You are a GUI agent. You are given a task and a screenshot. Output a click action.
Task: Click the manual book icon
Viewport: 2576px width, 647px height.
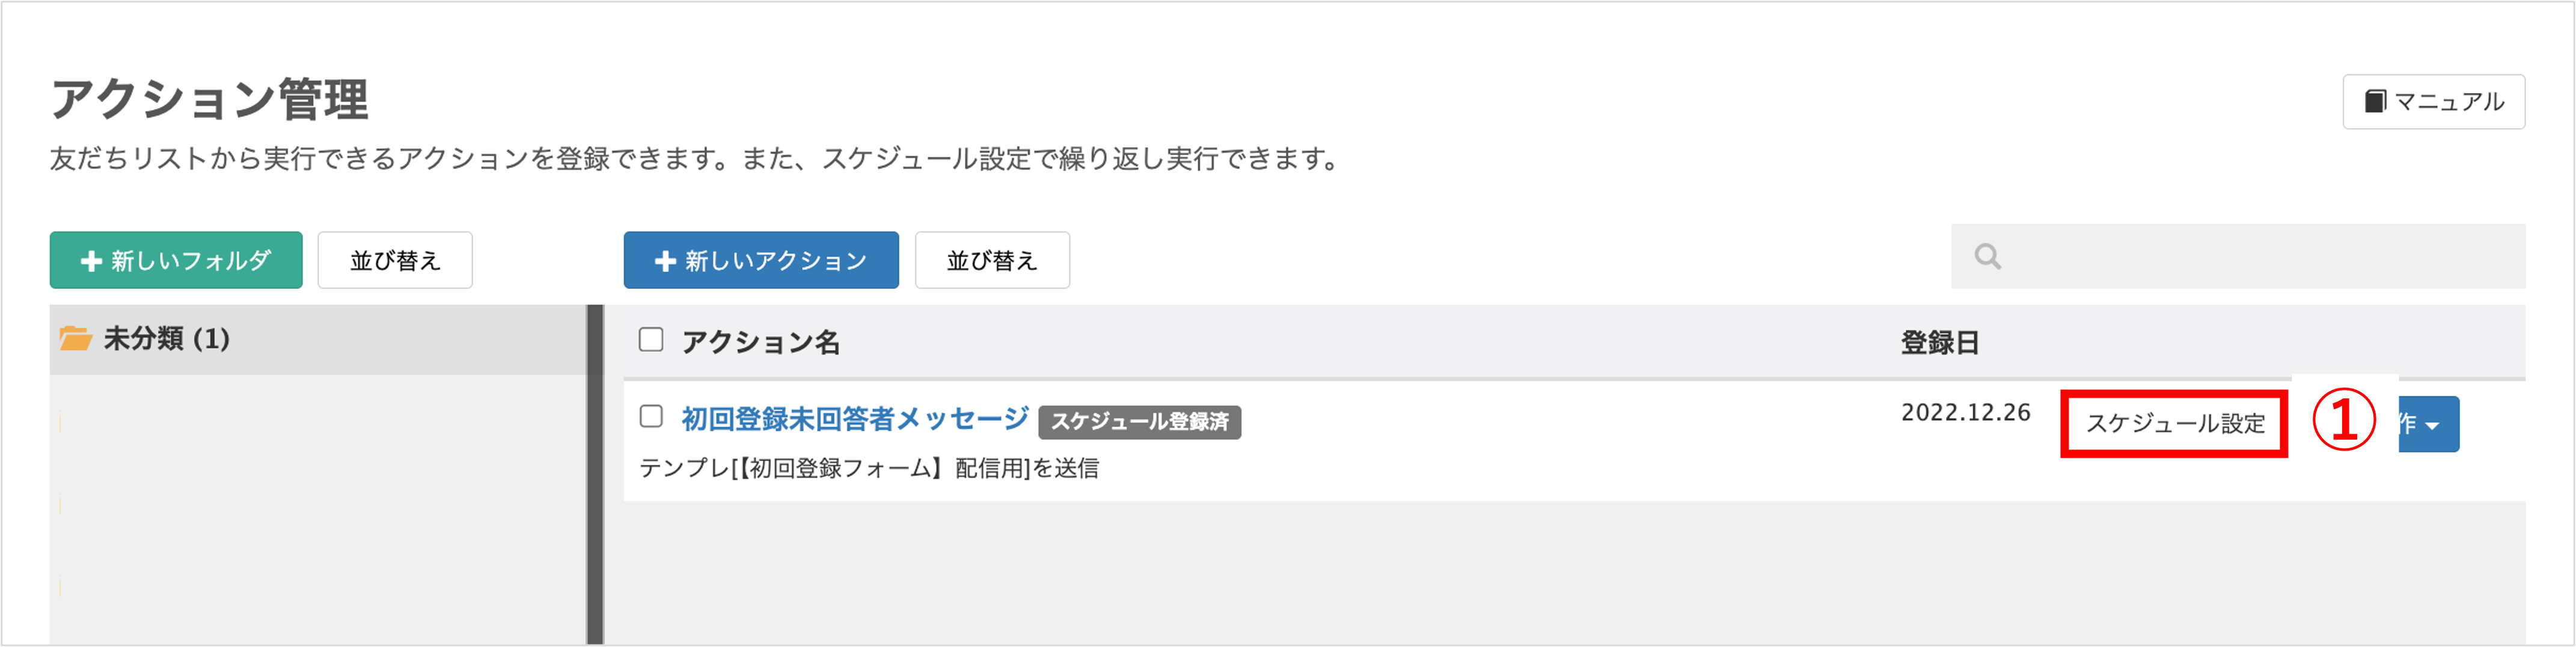coord(2374,101)
